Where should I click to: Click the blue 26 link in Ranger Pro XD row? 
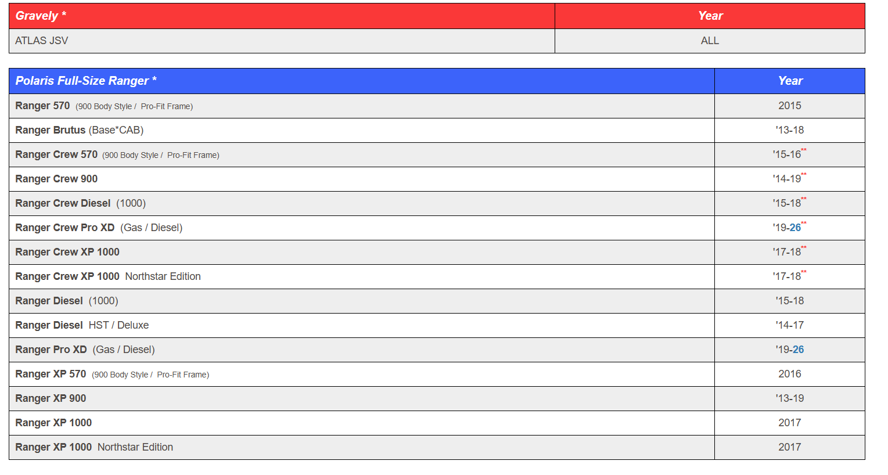click(798, 350)
